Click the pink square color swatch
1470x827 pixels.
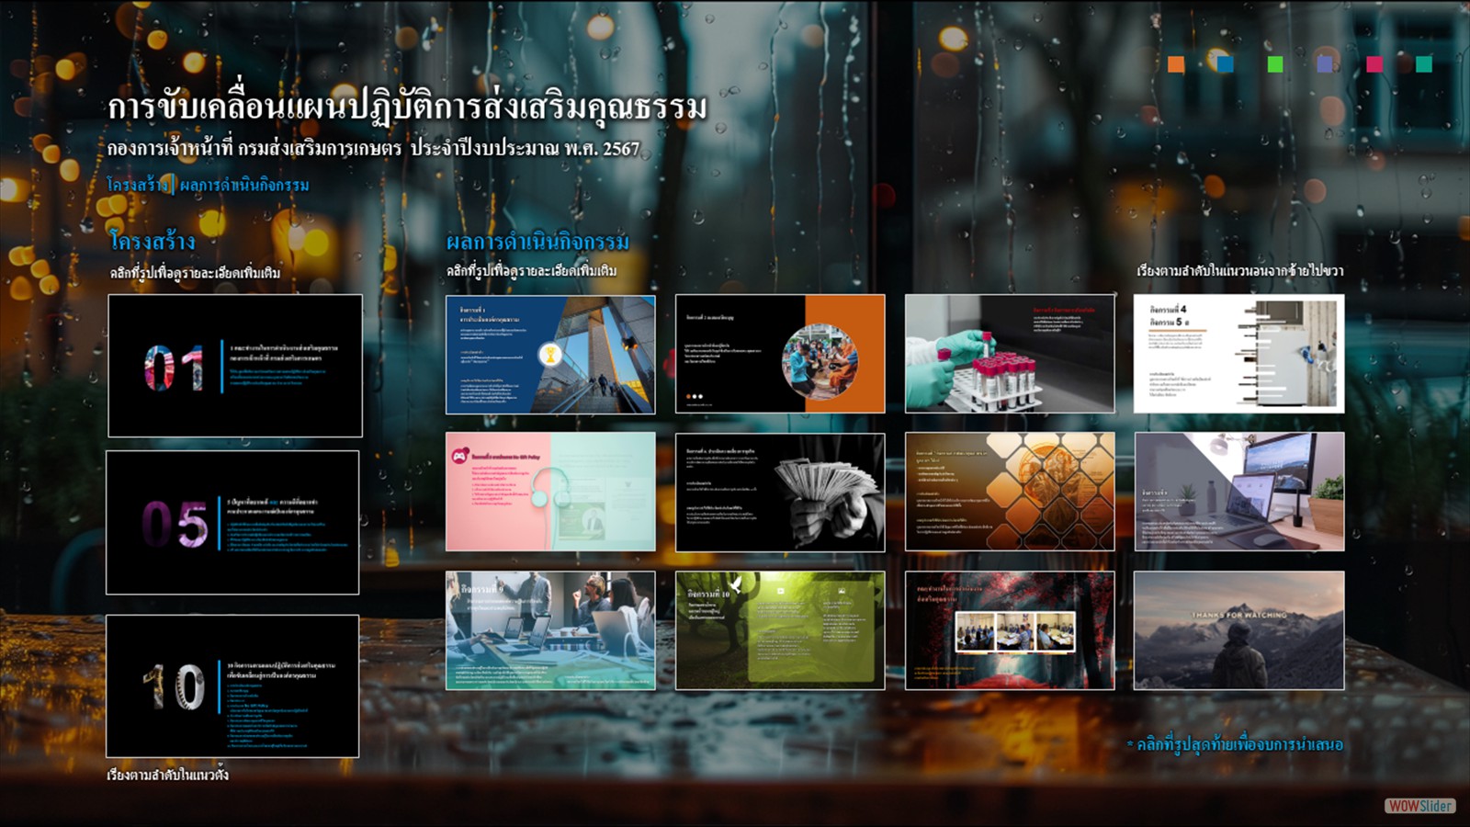1374,63
